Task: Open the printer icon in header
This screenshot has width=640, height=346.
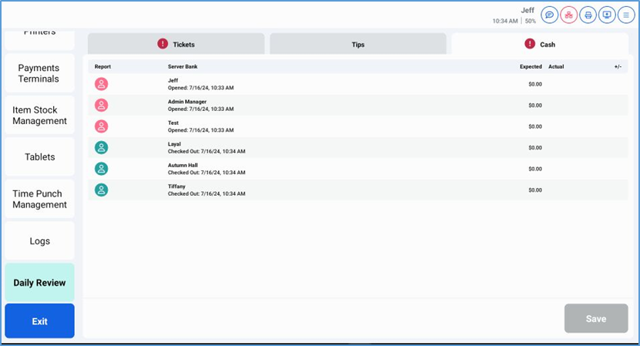Action: (x=588, y=15)
